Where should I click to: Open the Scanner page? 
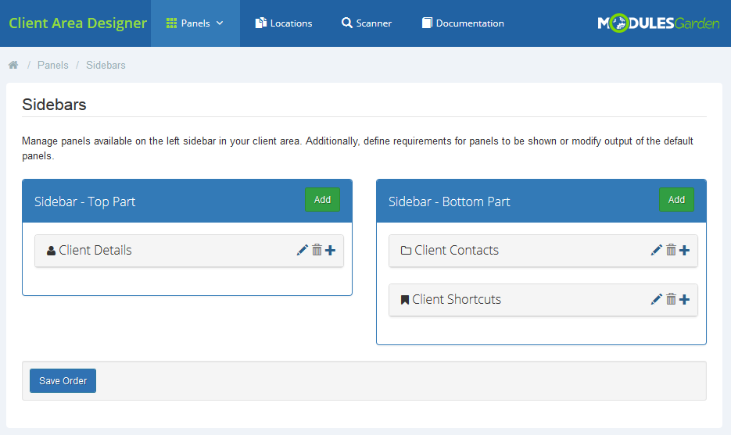367,23
